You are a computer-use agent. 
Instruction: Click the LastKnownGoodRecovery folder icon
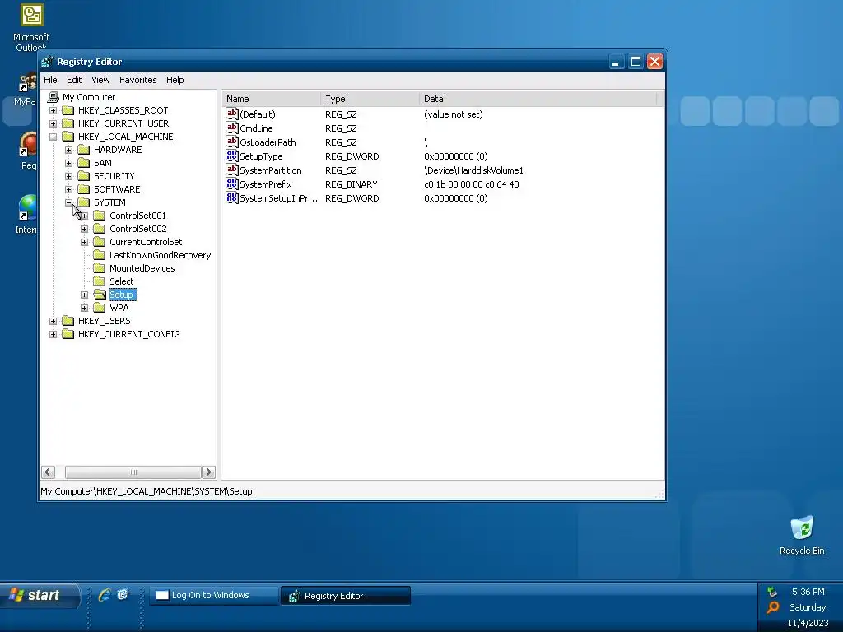[100, 255]
